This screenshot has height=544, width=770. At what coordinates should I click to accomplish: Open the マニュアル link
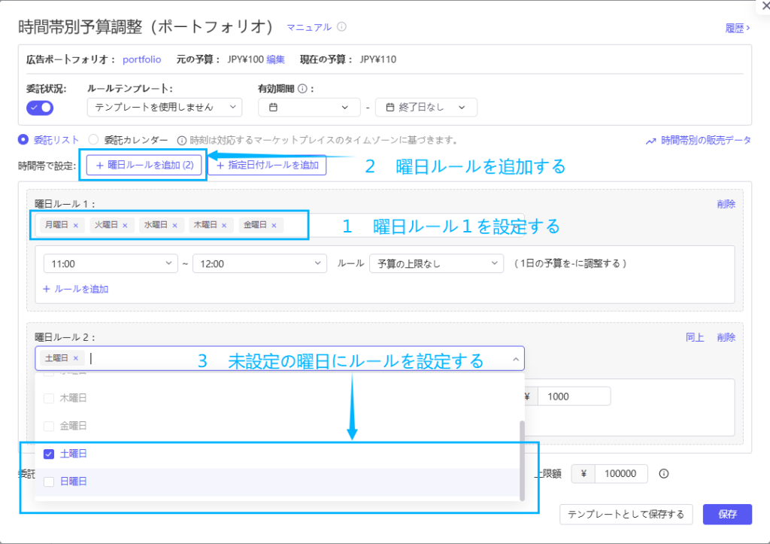(309, 27)
